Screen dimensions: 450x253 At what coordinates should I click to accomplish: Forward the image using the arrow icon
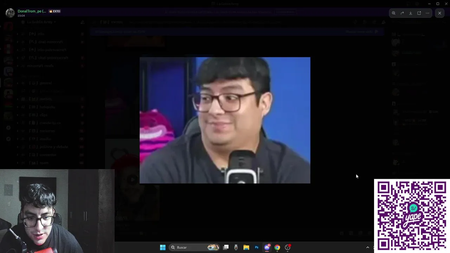pyautogui.click(x=402, y=13)
